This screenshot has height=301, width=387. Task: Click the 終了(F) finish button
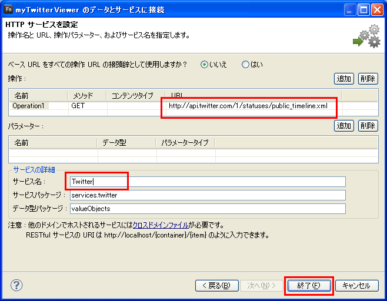pyautogui.click(x=309, y=286)
